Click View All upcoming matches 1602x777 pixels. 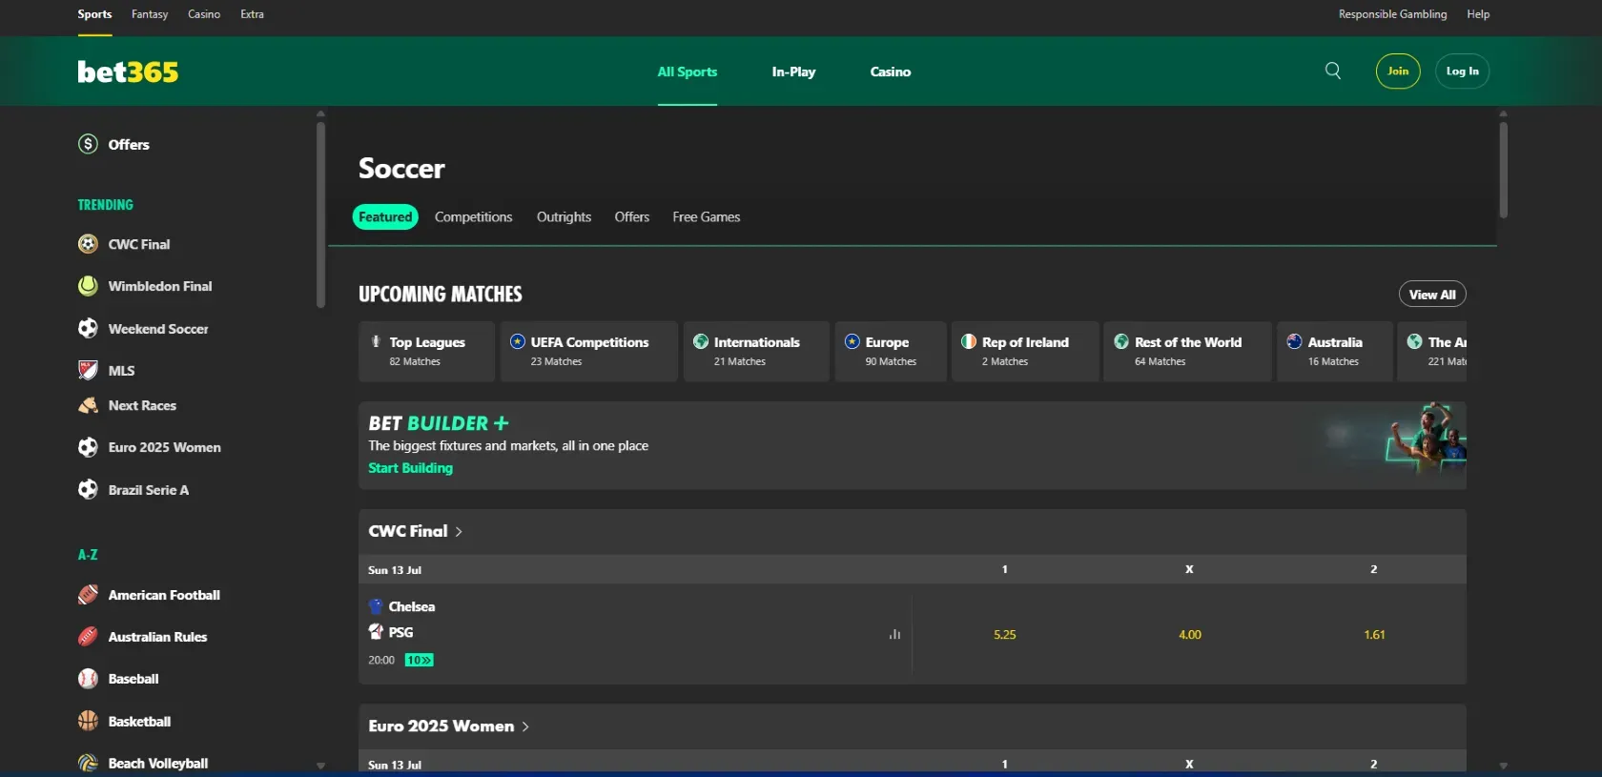click(1432, 295)
